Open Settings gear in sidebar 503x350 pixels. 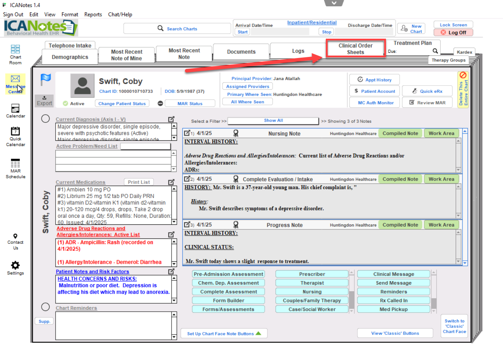point(15,265)
